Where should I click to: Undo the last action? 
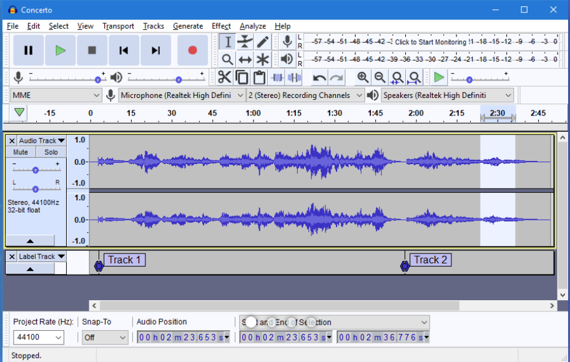tap(319, 77)
